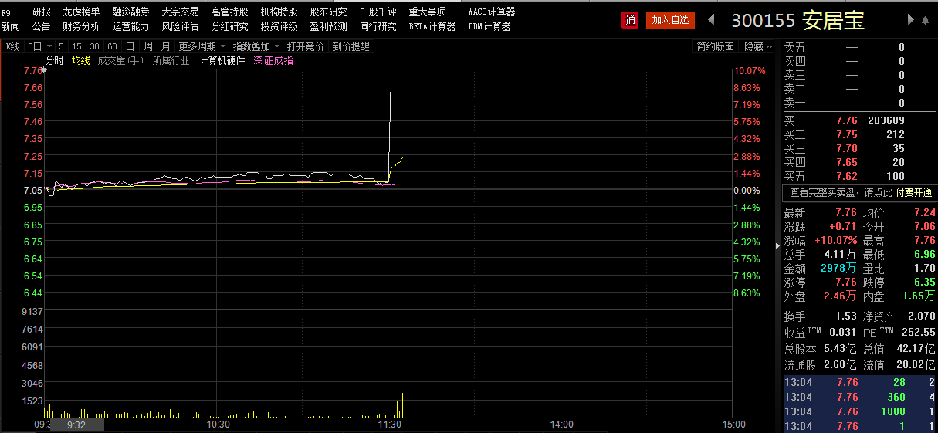Screen dimensions: 938x433
Task: Select the 财务分析 menu item
Action: (81, 26)
